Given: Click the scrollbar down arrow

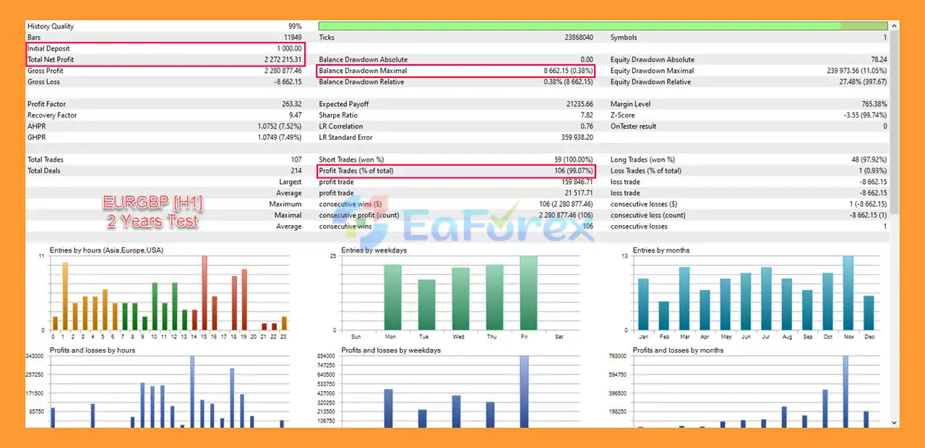Looking at the screenshot, I should 894,423.
